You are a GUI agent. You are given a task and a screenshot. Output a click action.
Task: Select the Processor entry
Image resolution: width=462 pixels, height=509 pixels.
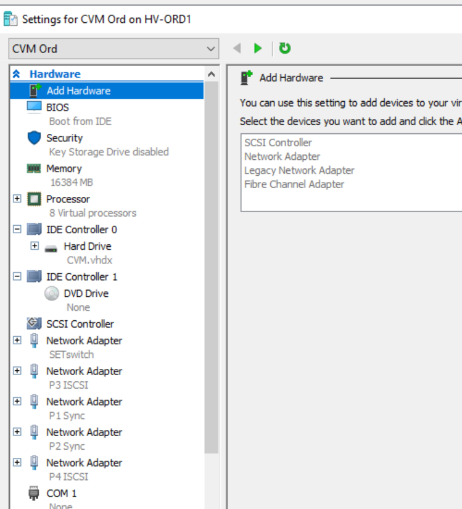(68, 199)
